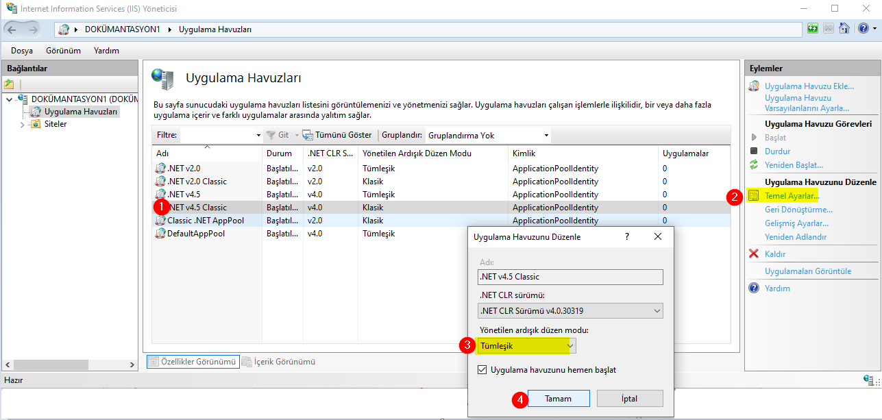Select Siteler in the connections tree
The height and width of the screenshot is (420, 882).
pyautogui.click(x=56, y=125)
